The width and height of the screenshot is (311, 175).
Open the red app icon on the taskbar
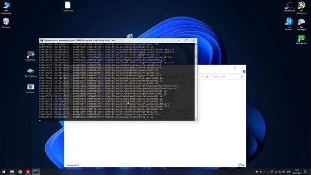point(28,172)
